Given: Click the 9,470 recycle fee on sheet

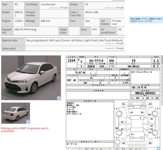Looking at the screenshot, I should pyautogui.click(x=126, y=83).
